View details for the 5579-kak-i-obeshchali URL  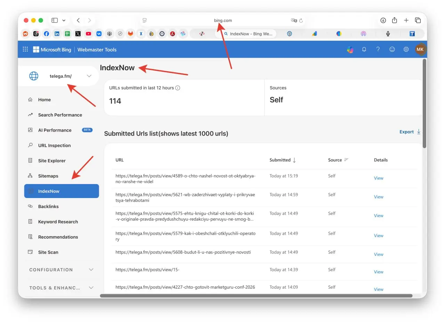tap(379, 236)
